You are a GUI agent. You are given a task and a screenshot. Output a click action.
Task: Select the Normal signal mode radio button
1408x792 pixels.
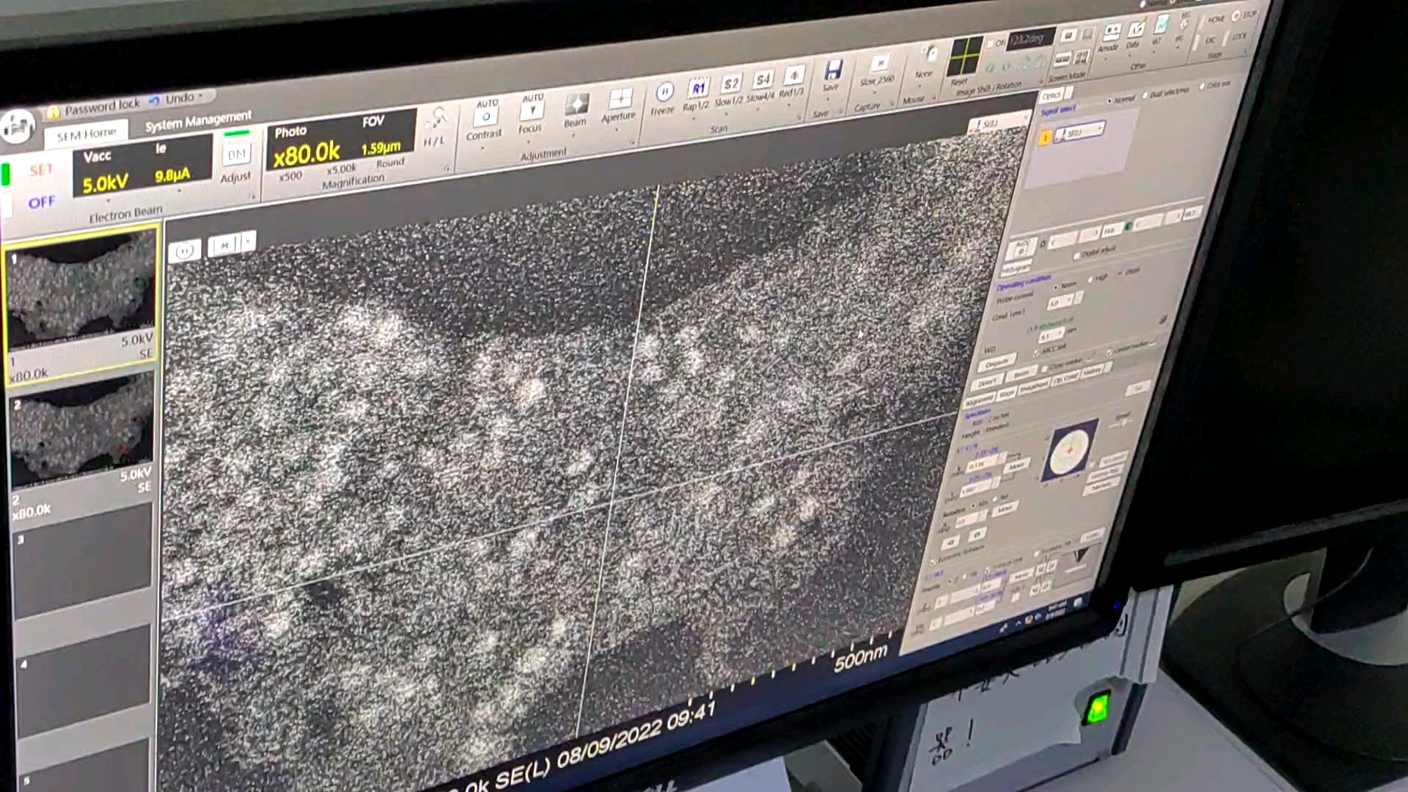pos(1110,100)
